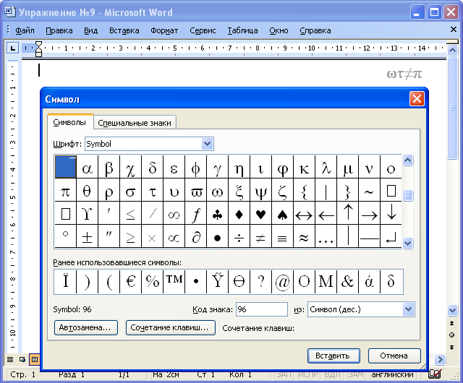Toggle the ИСПР indicator in the status bar

pos(308,375)
